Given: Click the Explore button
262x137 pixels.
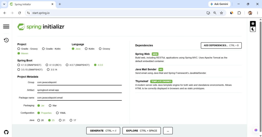Looking at the screenshot, I should tap(141, 131).
